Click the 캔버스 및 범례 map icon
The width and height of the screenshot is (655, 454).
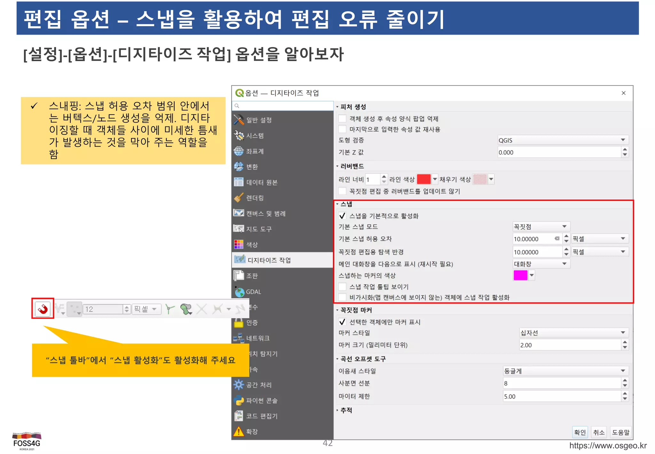[x=239, y=213]
